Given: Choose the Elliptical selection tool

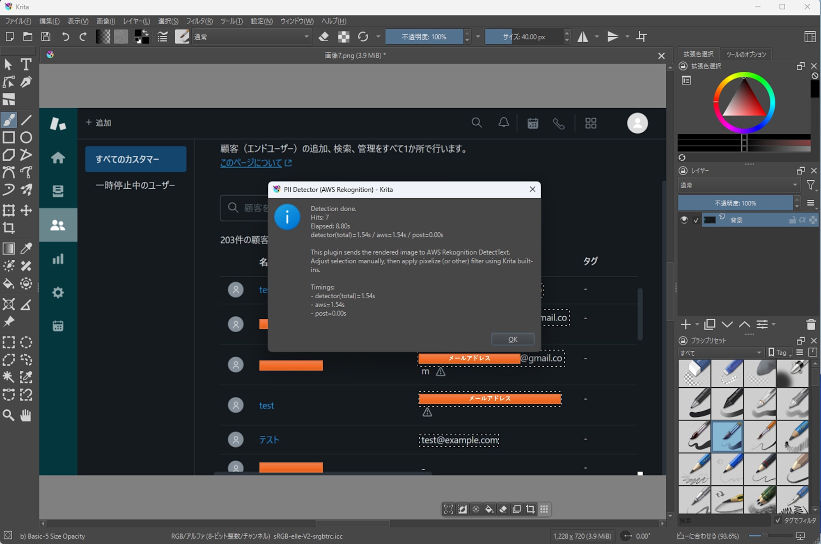Looking at the screenshot, I should tap(26, 342).
